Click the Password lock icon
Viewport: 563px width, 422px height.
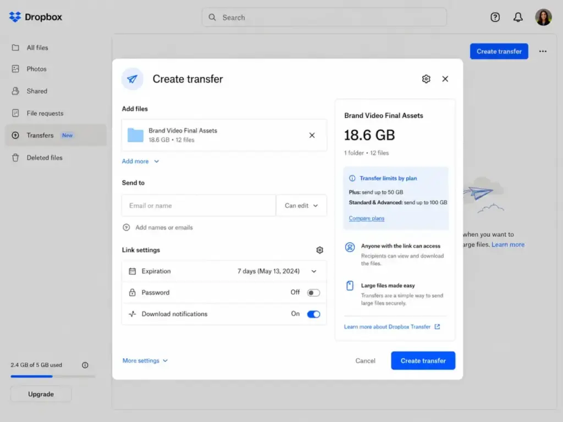pos(132,292)
